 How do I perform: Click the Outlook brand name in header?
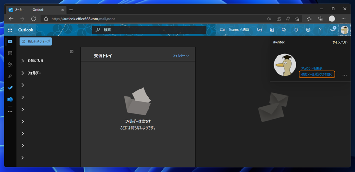[x=26, y=30]
